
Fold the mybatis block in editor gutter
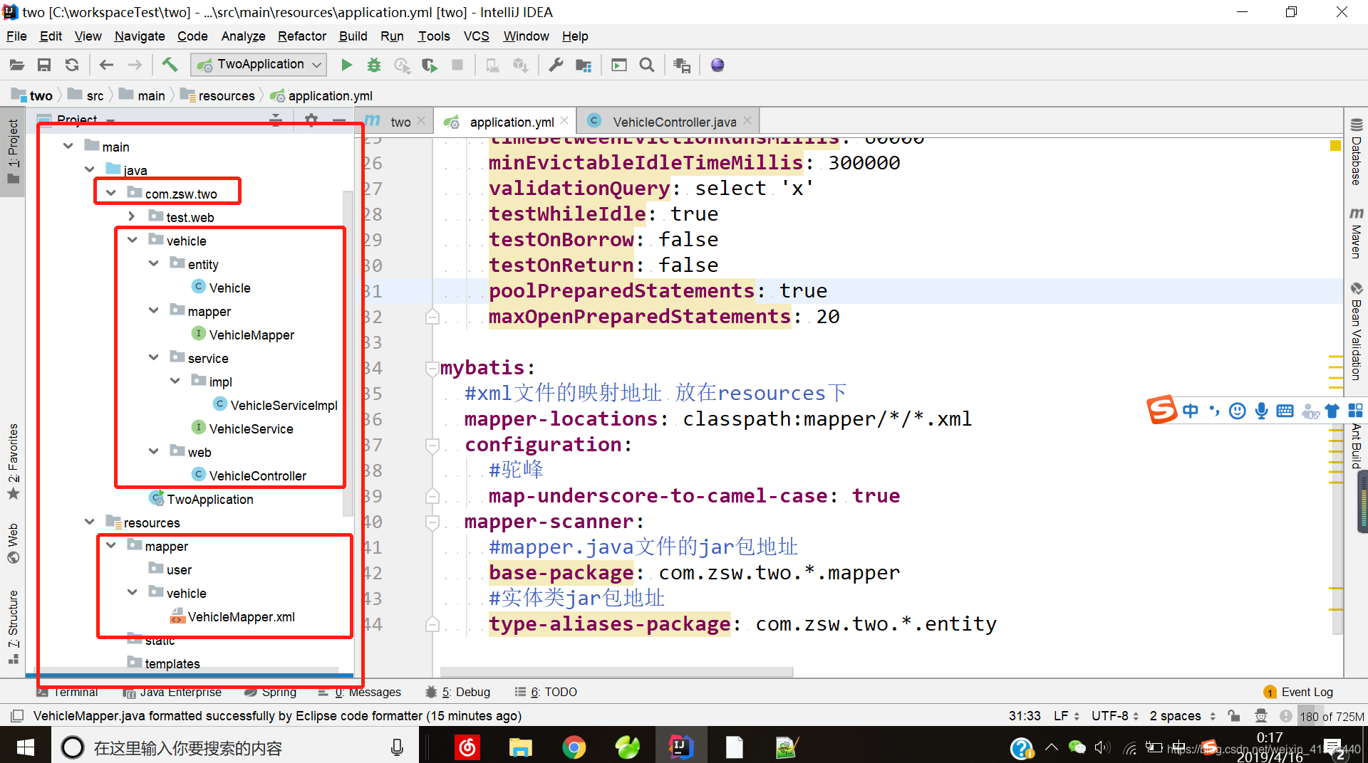click(x=432, y=369)
